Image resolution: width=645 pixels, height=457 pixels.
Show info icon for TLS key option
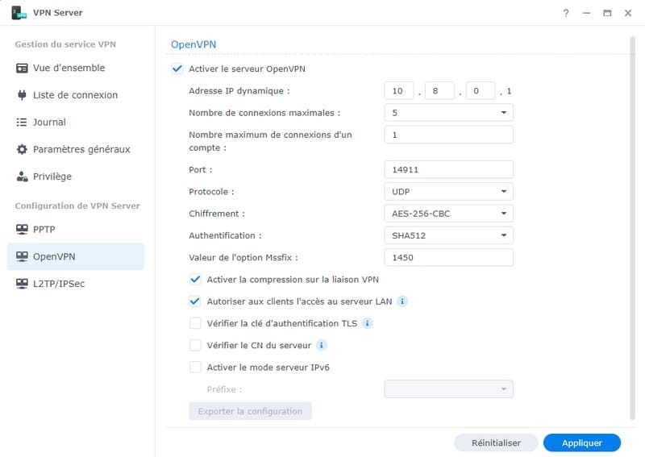(x=367, y=323)
